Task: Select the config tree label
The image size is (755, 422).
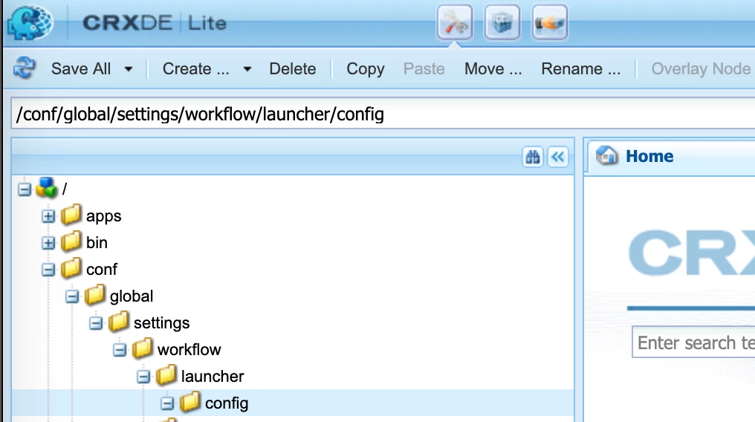Action: point(227,403)
